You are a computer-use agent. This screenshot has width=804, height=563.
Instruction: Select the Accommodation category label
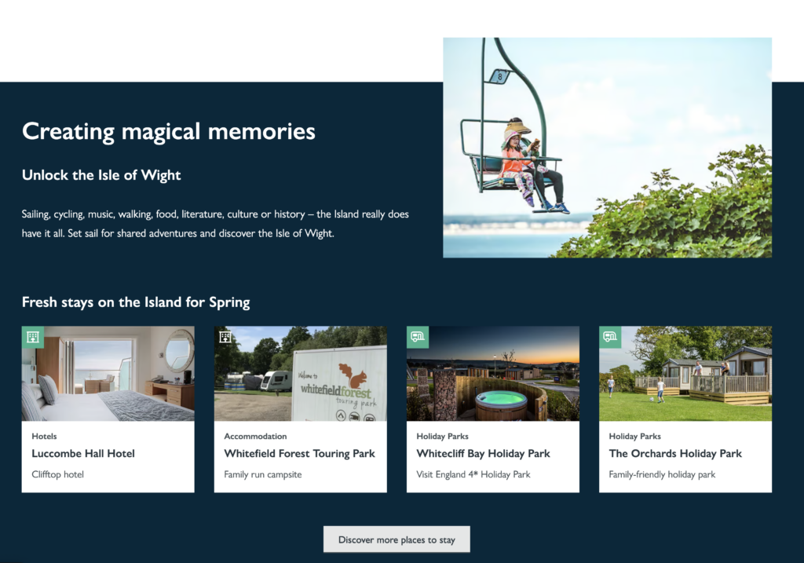(x=255, y=437)
